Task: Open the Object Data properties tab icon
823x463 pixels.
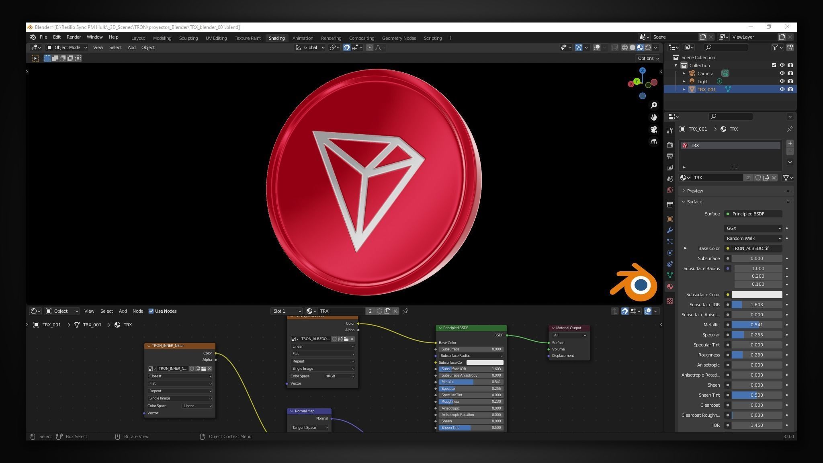Action: [x=669, y=275]
